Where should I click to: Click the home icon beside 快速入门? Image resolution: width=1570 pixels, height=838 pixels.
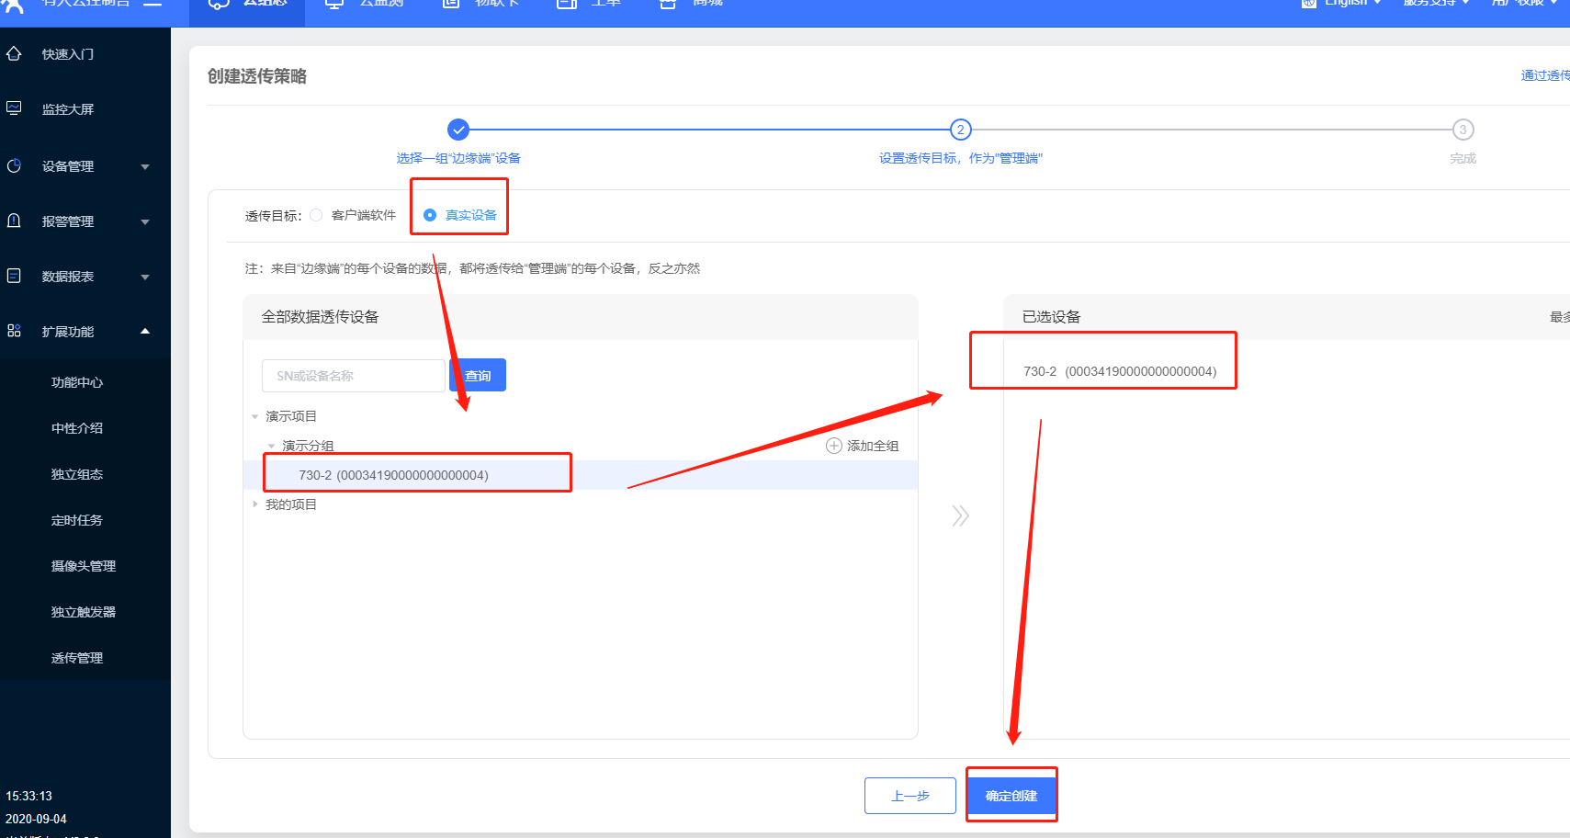[x=14, y=54]
